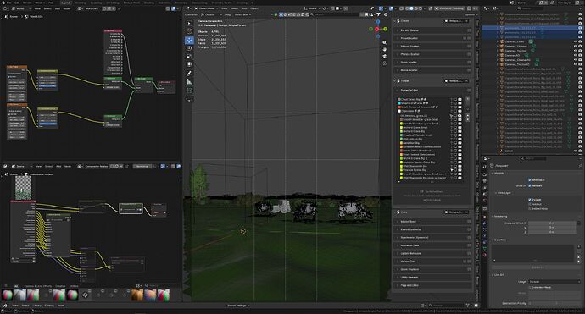Click the red X axis on navigation gizmo

(376, 29)
